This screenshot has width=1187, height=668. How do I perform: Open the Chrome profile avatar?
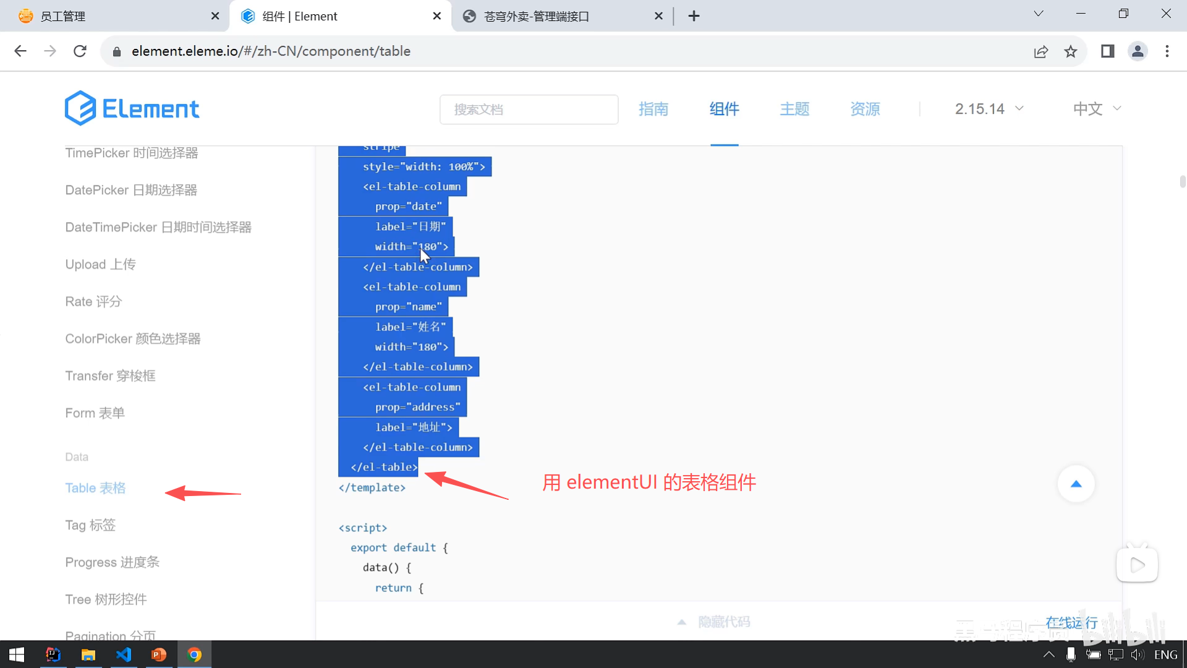[1138, 51]
